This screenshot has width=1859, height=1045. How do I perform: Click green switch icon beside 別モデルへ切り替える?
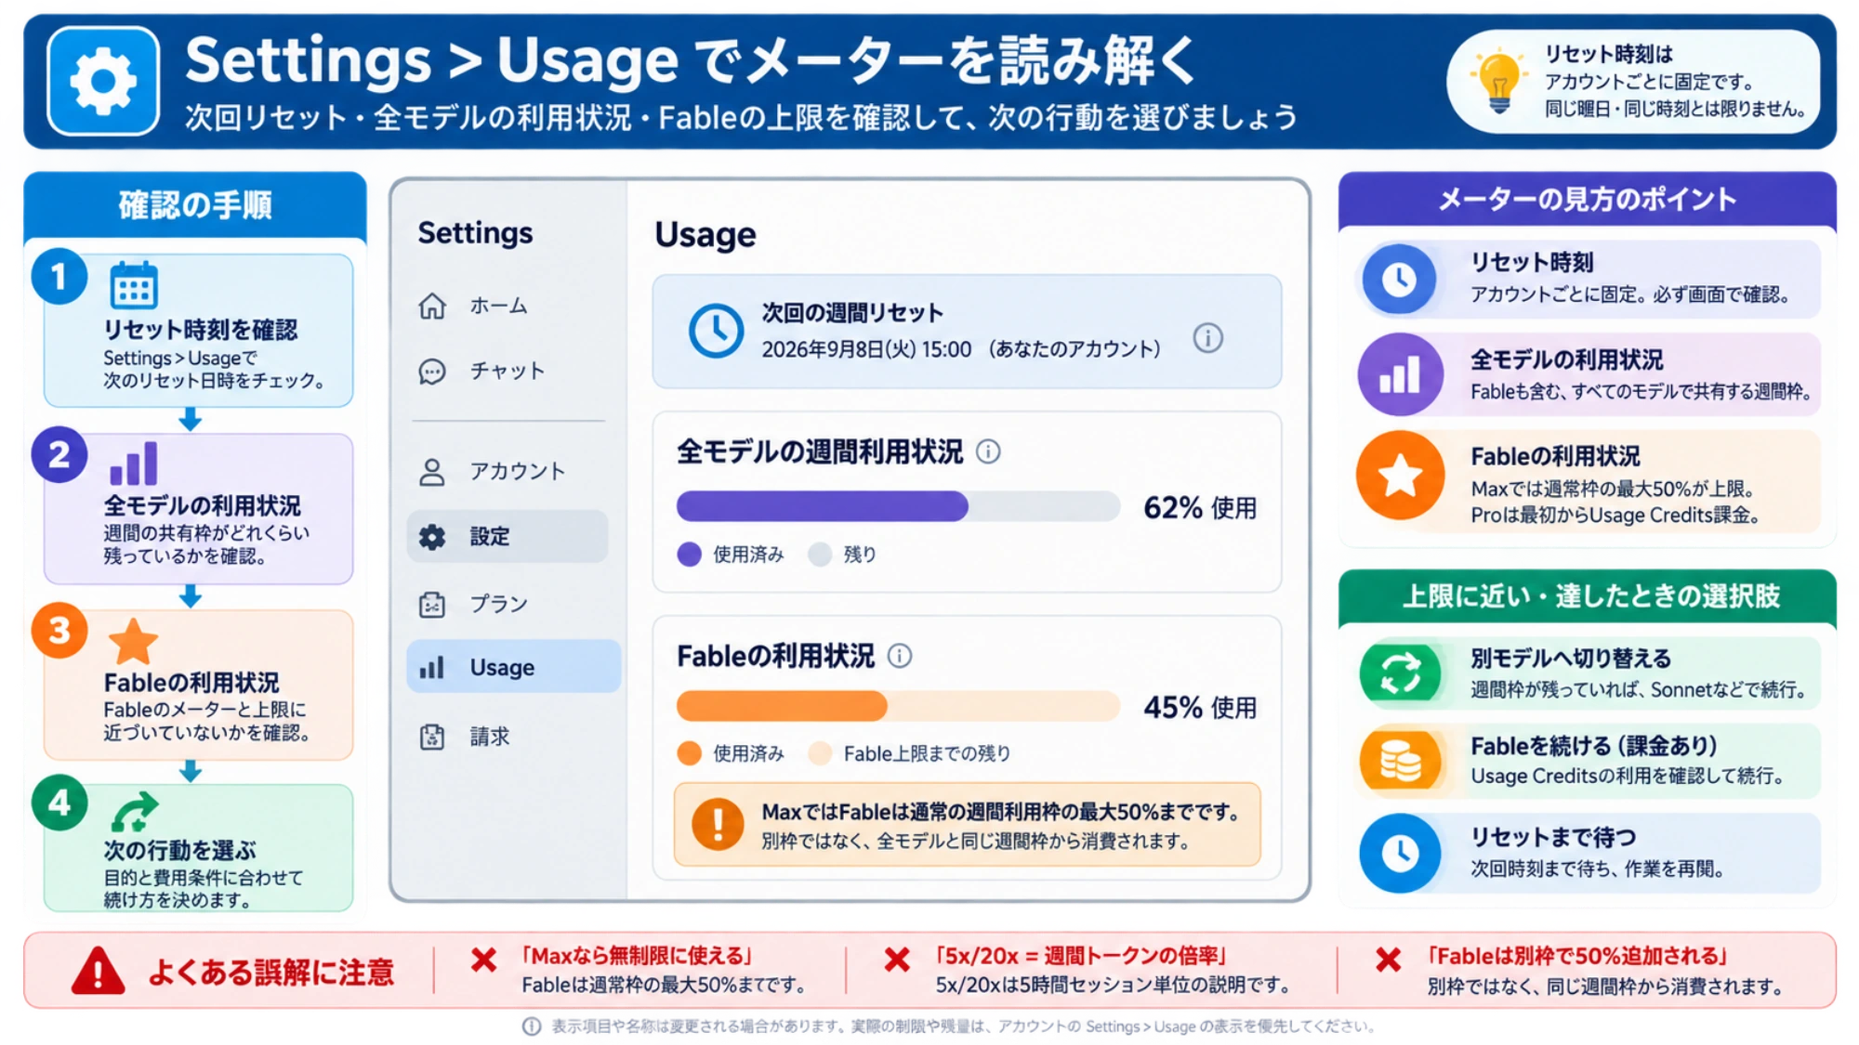[1401, 673]
